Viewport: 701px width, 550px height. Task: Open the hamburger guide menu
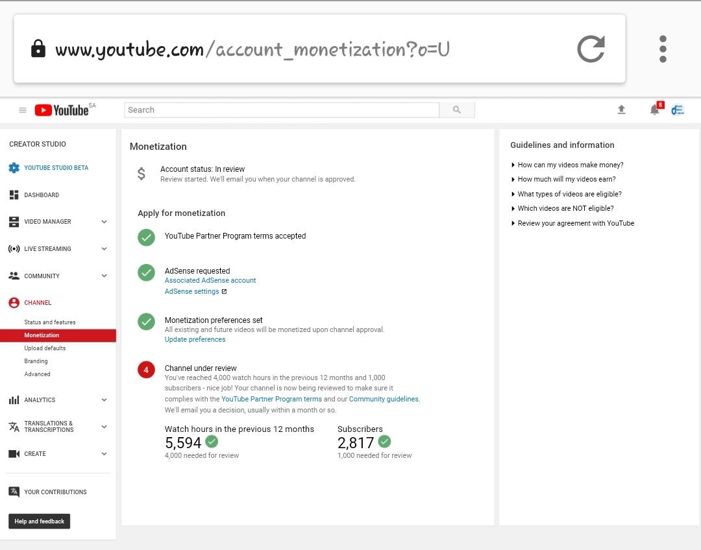22,110
